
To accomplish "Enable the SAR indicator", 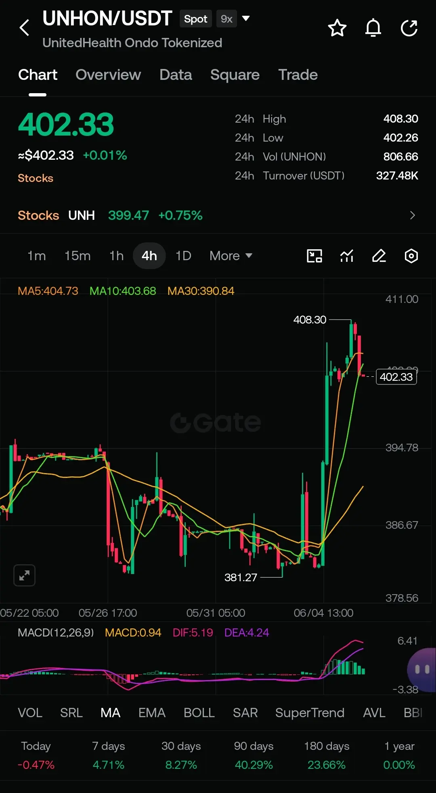I will (245, 713).
